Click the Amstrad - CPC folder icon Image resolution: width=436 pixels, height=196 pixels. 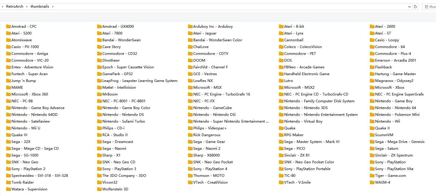[x=8, y=27]
